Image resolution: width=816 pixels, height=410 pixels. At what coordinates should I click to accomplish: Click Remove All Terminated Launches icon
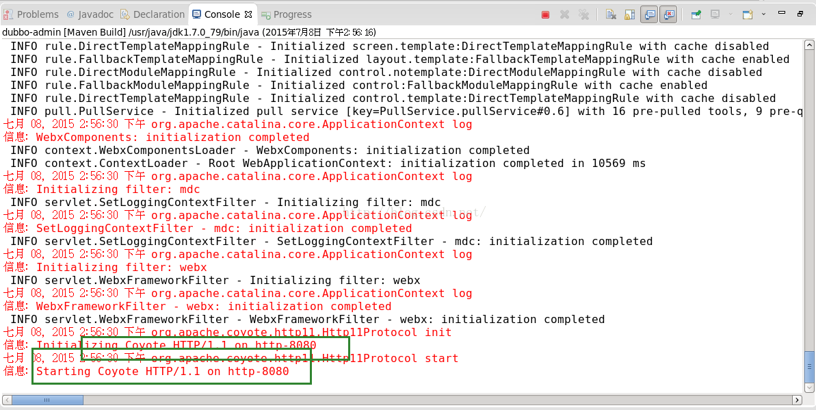[x=584, y=15]
